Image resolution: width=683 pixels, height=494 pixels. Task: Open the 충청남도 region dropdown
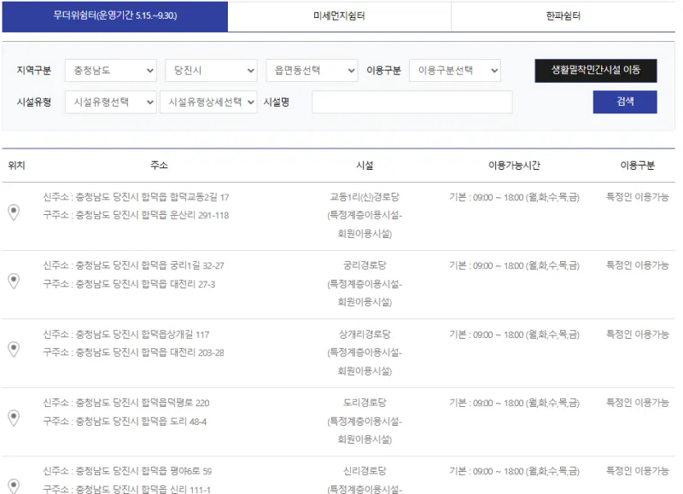(111, 71)
